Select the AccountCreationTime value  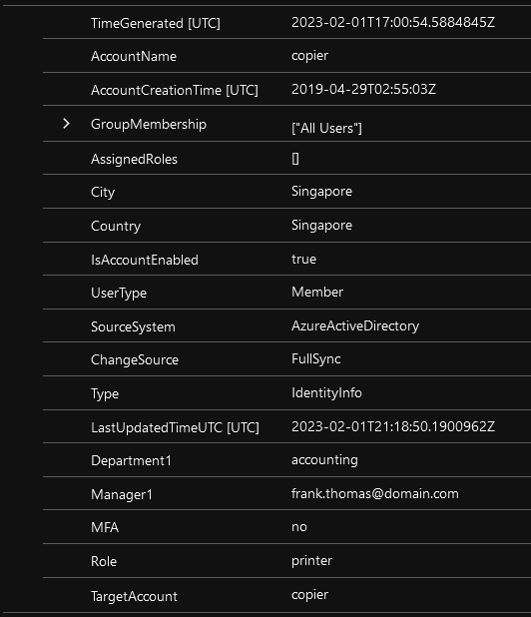pyautogui.click(x=363, y=89)
